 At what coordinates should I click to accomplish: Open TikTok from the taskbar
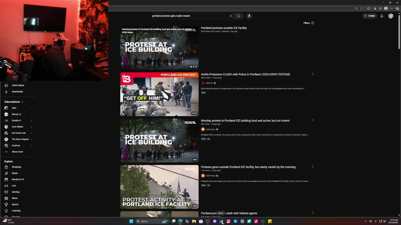point(256,221)
